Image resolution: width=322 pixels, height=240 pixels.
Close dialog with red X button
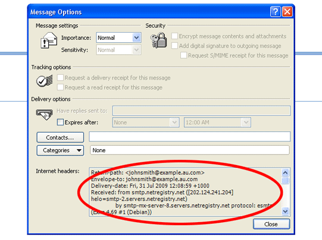287,11
